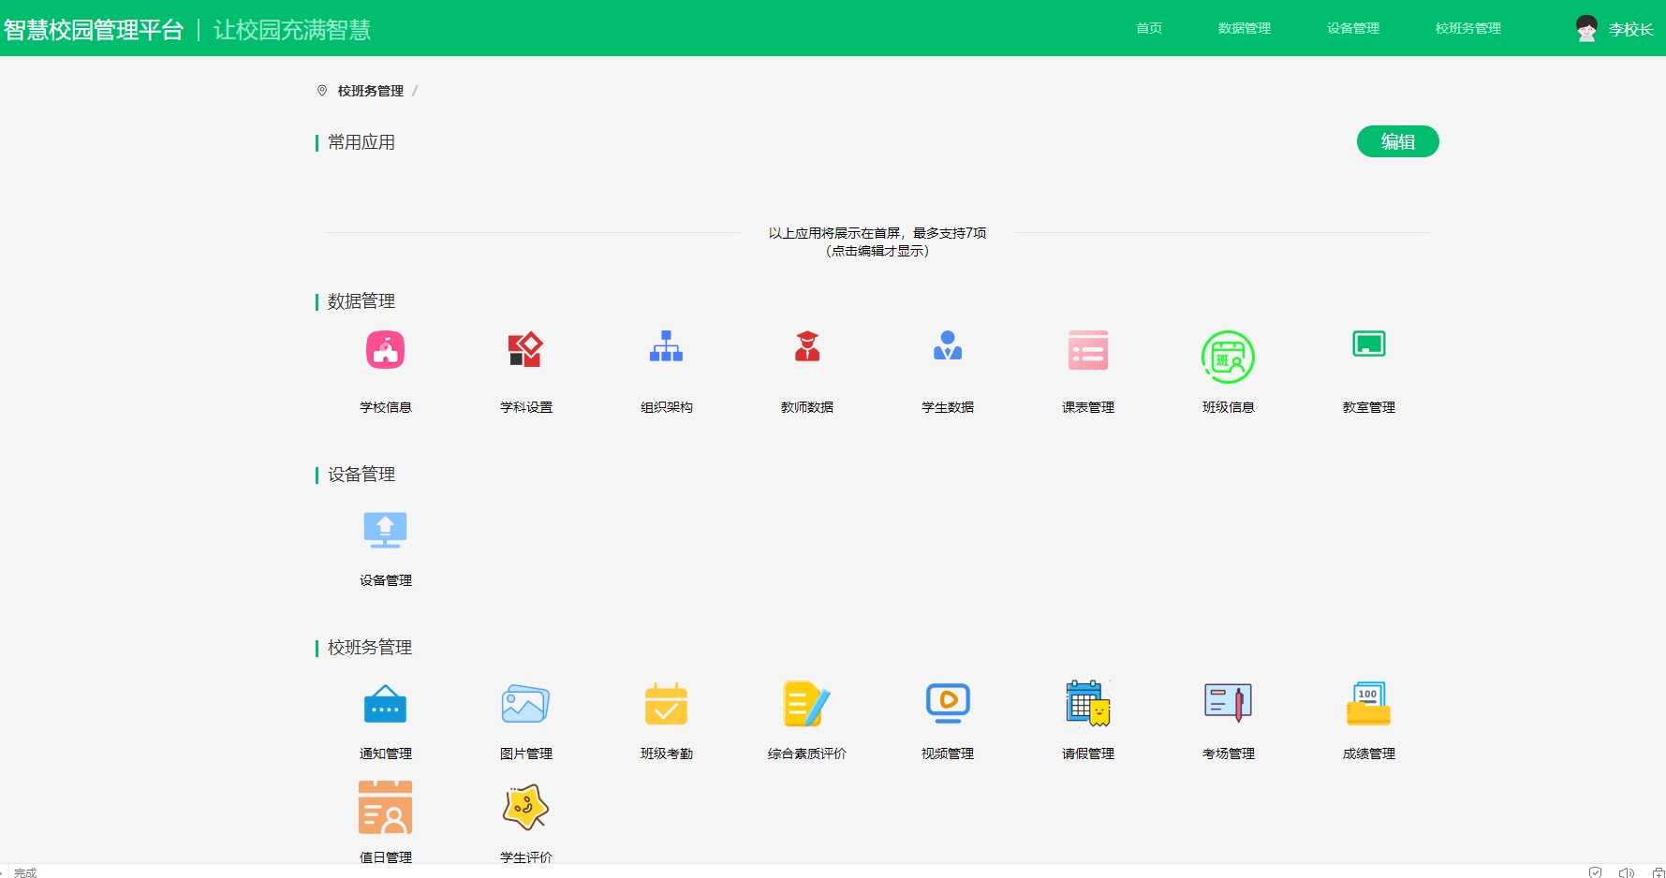Open the 组织架构 organization structure icon
This screenshot has height=878, width=1666.
click(x=666, y=346)
